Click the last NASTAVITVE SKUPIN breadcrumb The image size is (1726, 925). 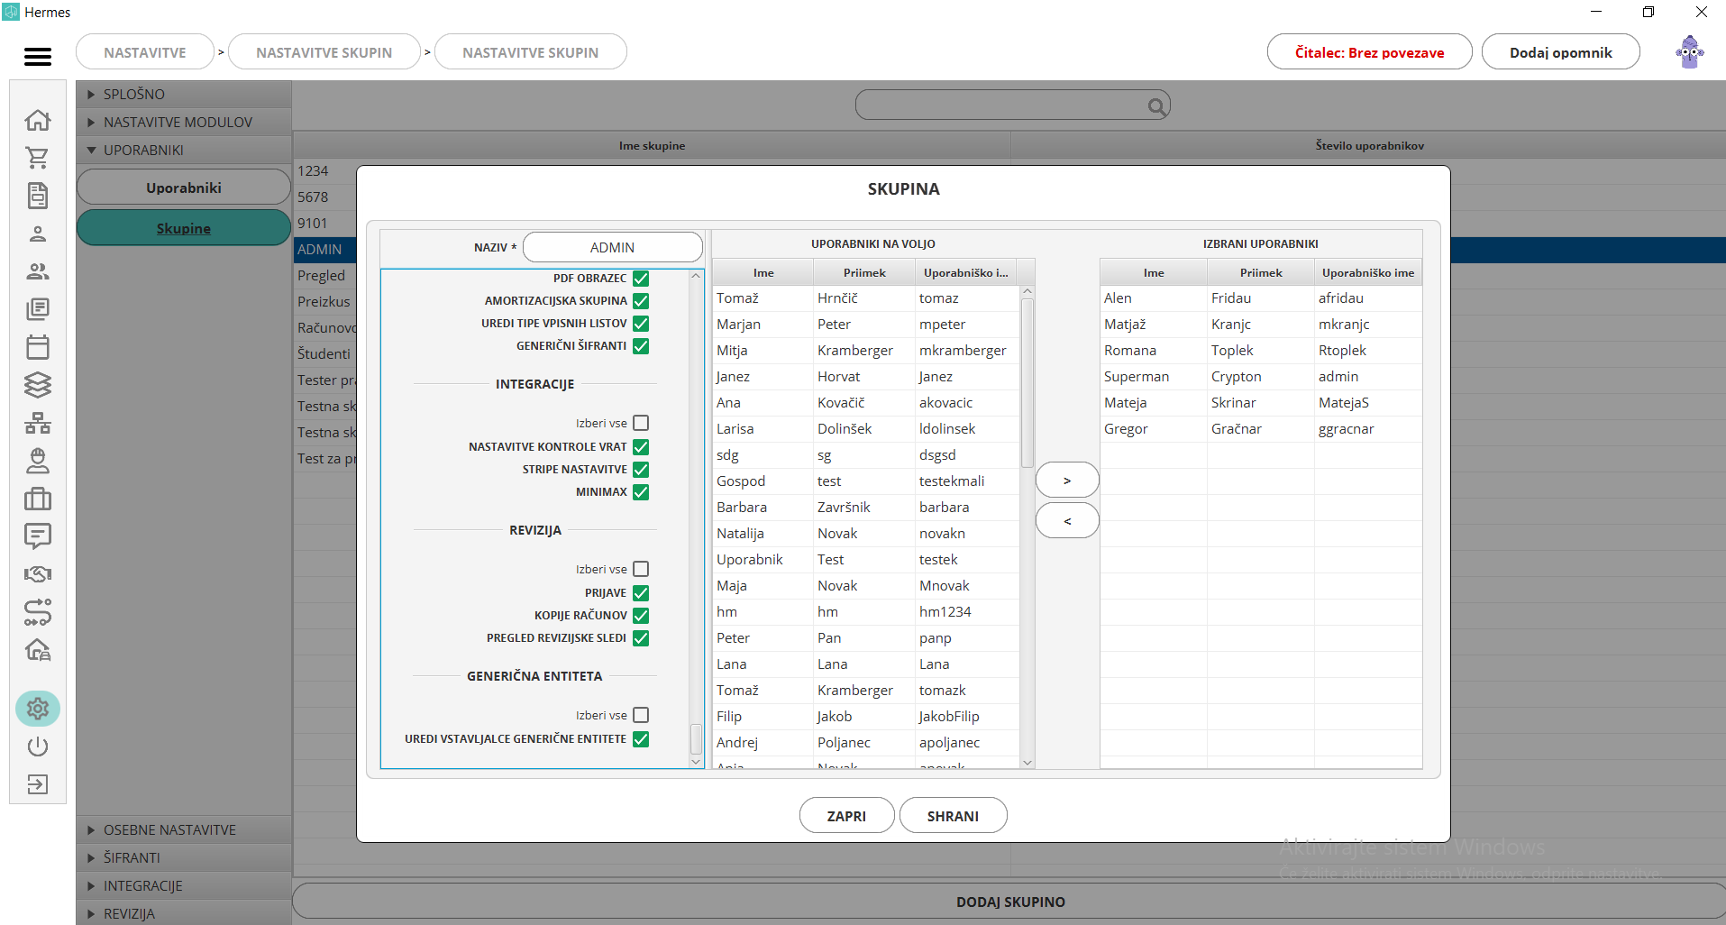[531, 52]
